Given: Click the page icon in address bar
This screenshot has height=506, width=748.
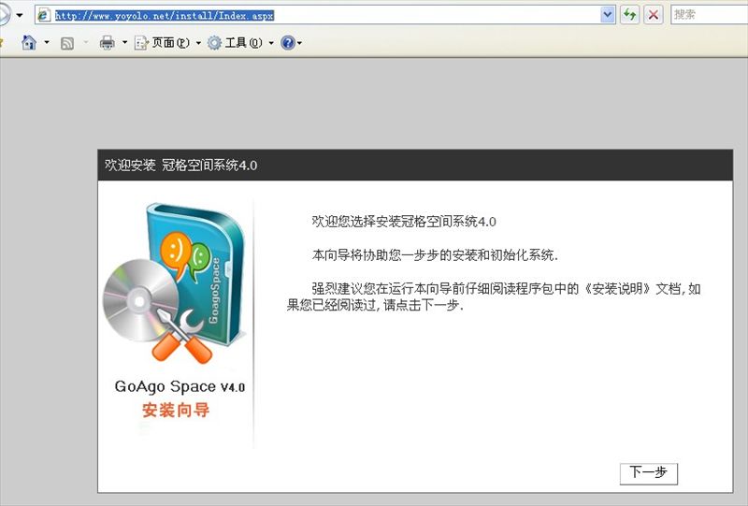Looking at the screenshot, I should pos(44,15).
